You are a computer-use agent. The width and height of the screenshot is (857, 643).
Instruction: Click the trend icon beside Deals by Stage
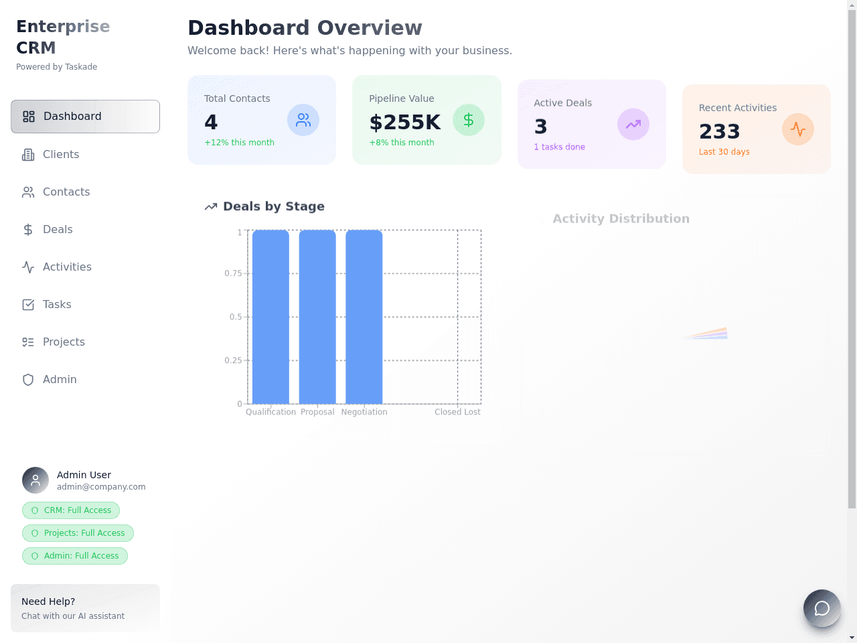click(211, 207)
